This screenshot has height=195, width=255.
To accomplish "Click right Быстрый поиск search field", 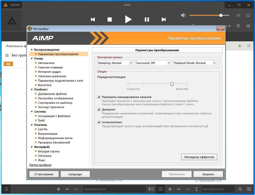I will coord(218,189).
